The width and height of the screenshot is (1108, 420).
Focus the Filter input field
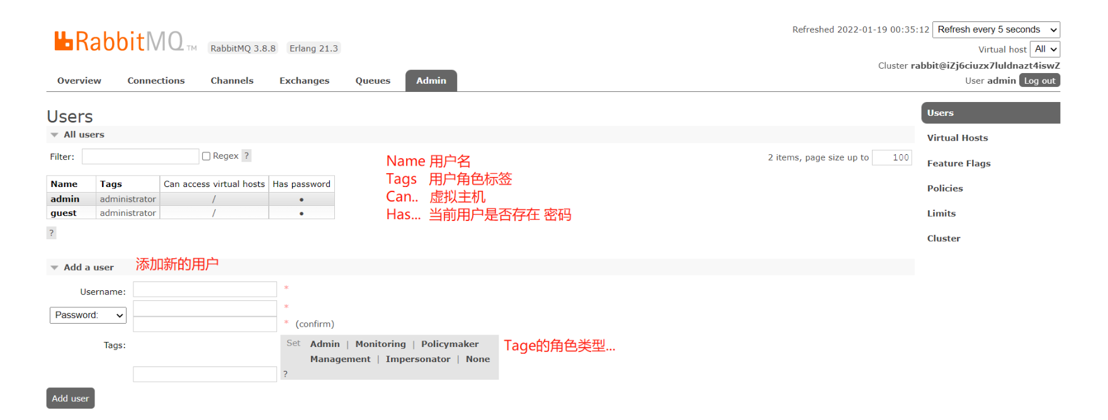tap(140, 156)
